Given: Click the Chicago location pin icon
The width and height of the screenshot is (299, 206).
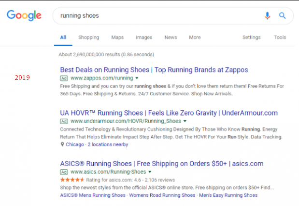Looking at the screenshot, I should [x=62, y=144].
